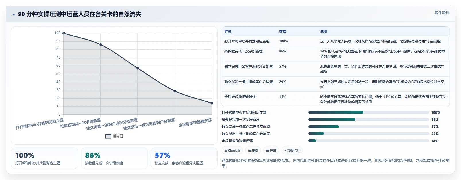461x180 pixels.
Task: Click the chart data point at value 14
Action: point(212,103)
